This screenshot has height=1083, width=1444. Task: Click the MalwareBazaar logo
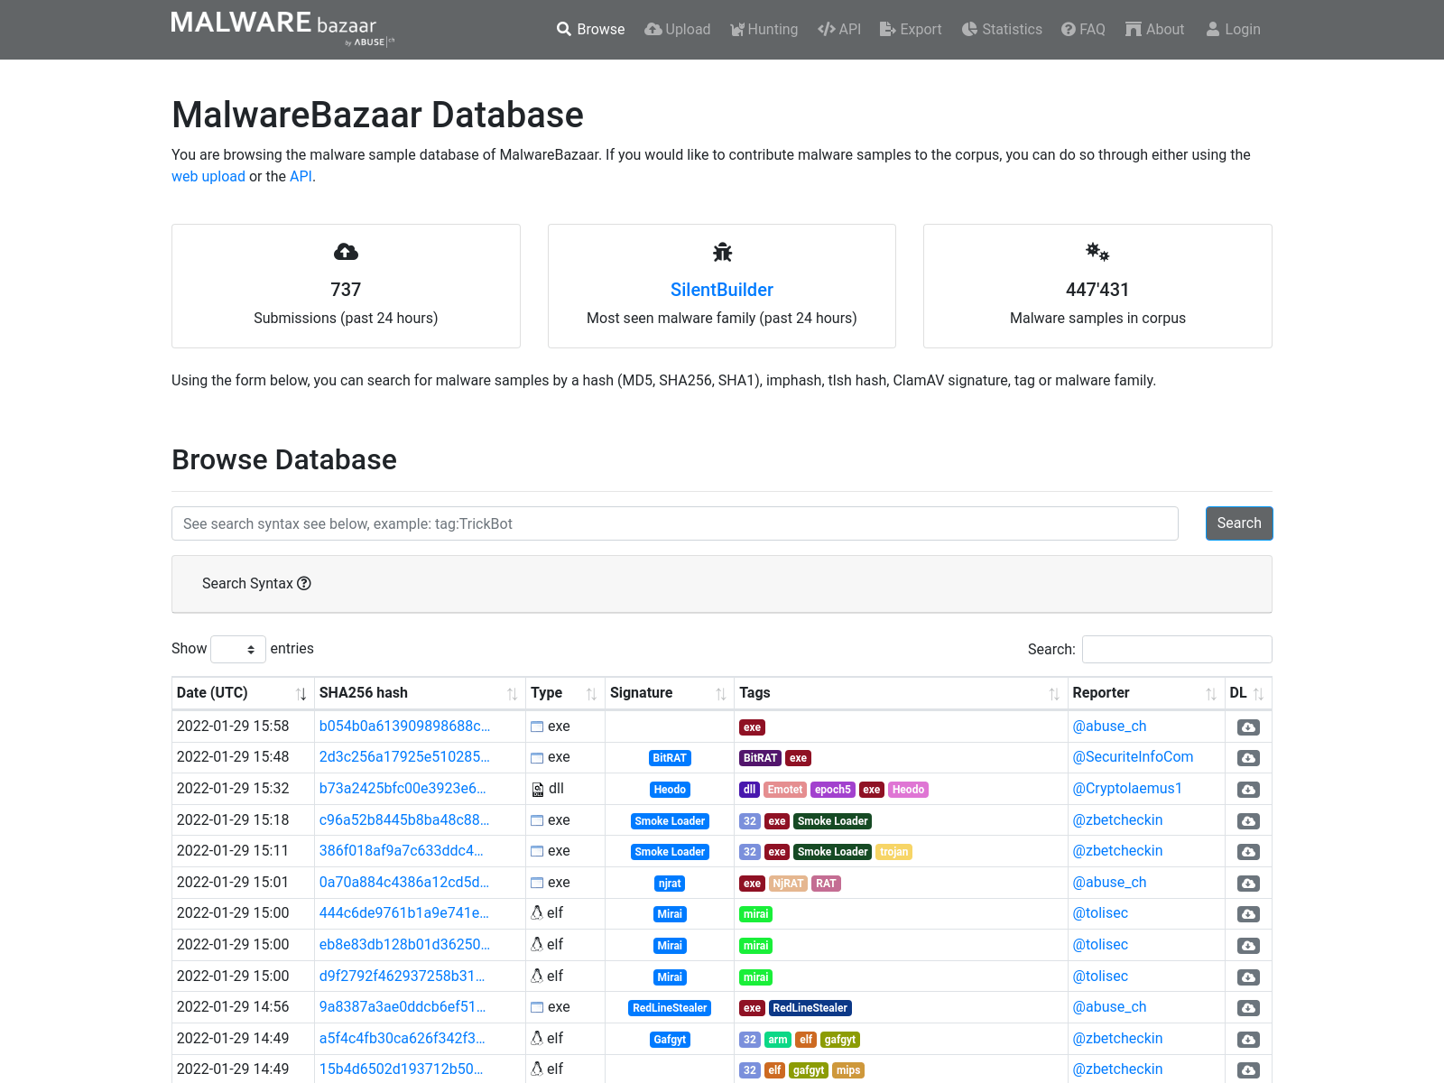[x=282, y=28]
